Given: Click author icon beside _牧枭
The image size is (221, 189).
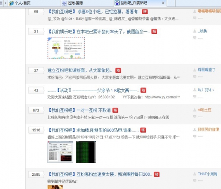Looking at the screenshot, I should click(194, 31).
